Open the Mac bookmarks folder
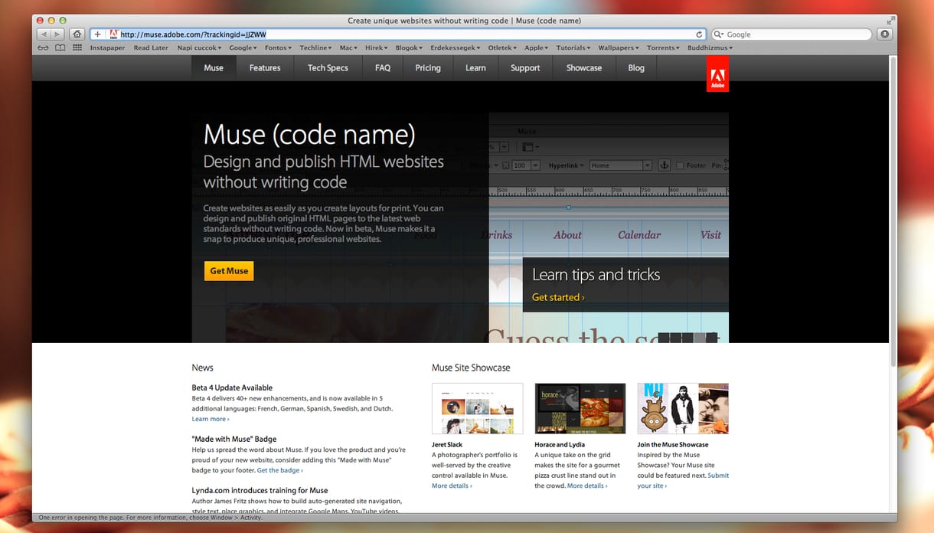The height and width of the screenshot is (533, 934). [348, 47]
